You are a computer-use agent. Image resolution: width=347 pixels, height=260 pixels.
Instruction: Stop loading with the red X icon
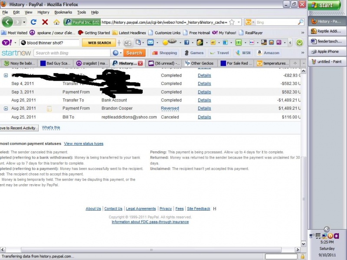click(x=45, y=22)
